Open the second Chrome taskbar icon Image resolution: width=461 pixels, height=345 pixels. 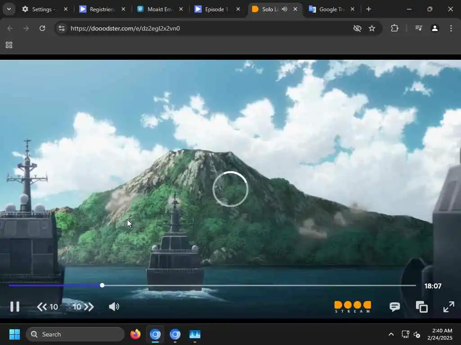click(175, 334)
